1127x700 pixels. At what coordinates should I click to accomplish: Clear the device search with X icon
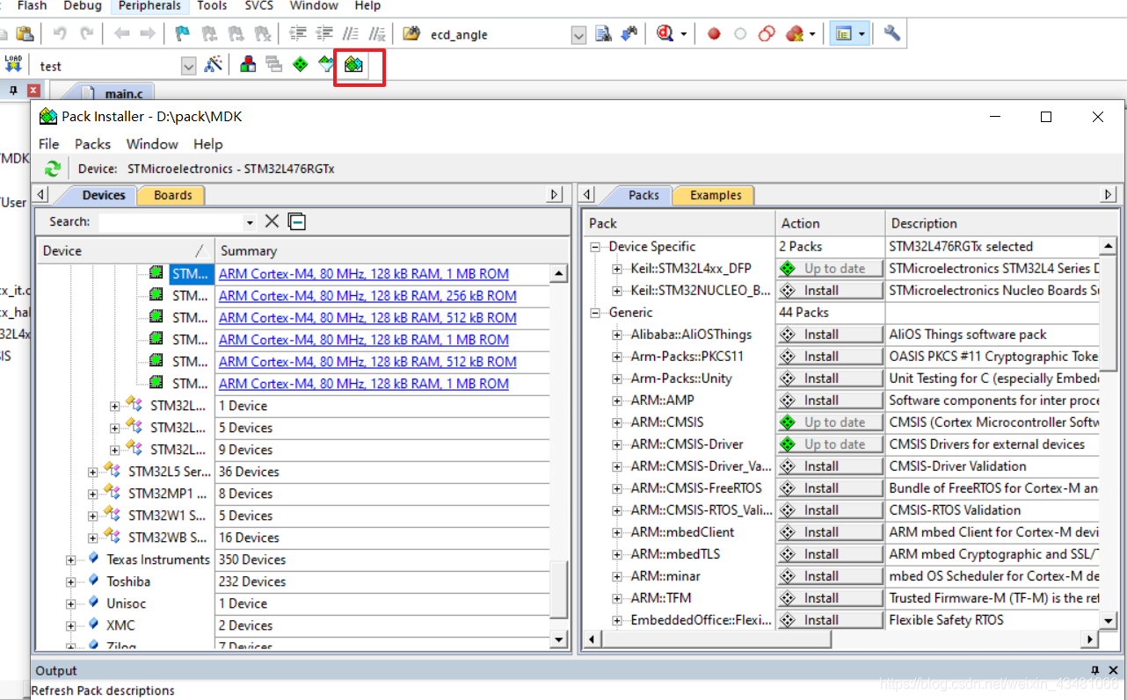273,221
